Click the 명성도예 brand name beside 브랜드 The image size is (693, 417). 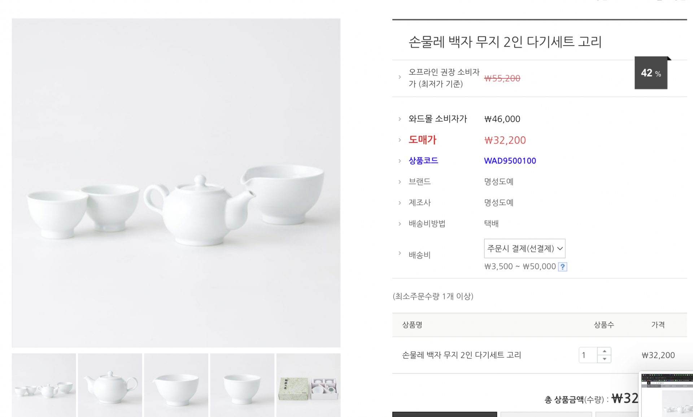click(x=498, y=182)
